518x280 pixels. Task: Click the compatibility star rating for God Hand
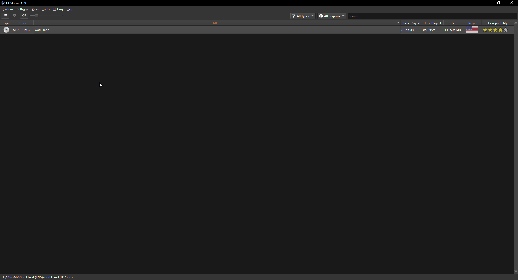coord(495,30)
